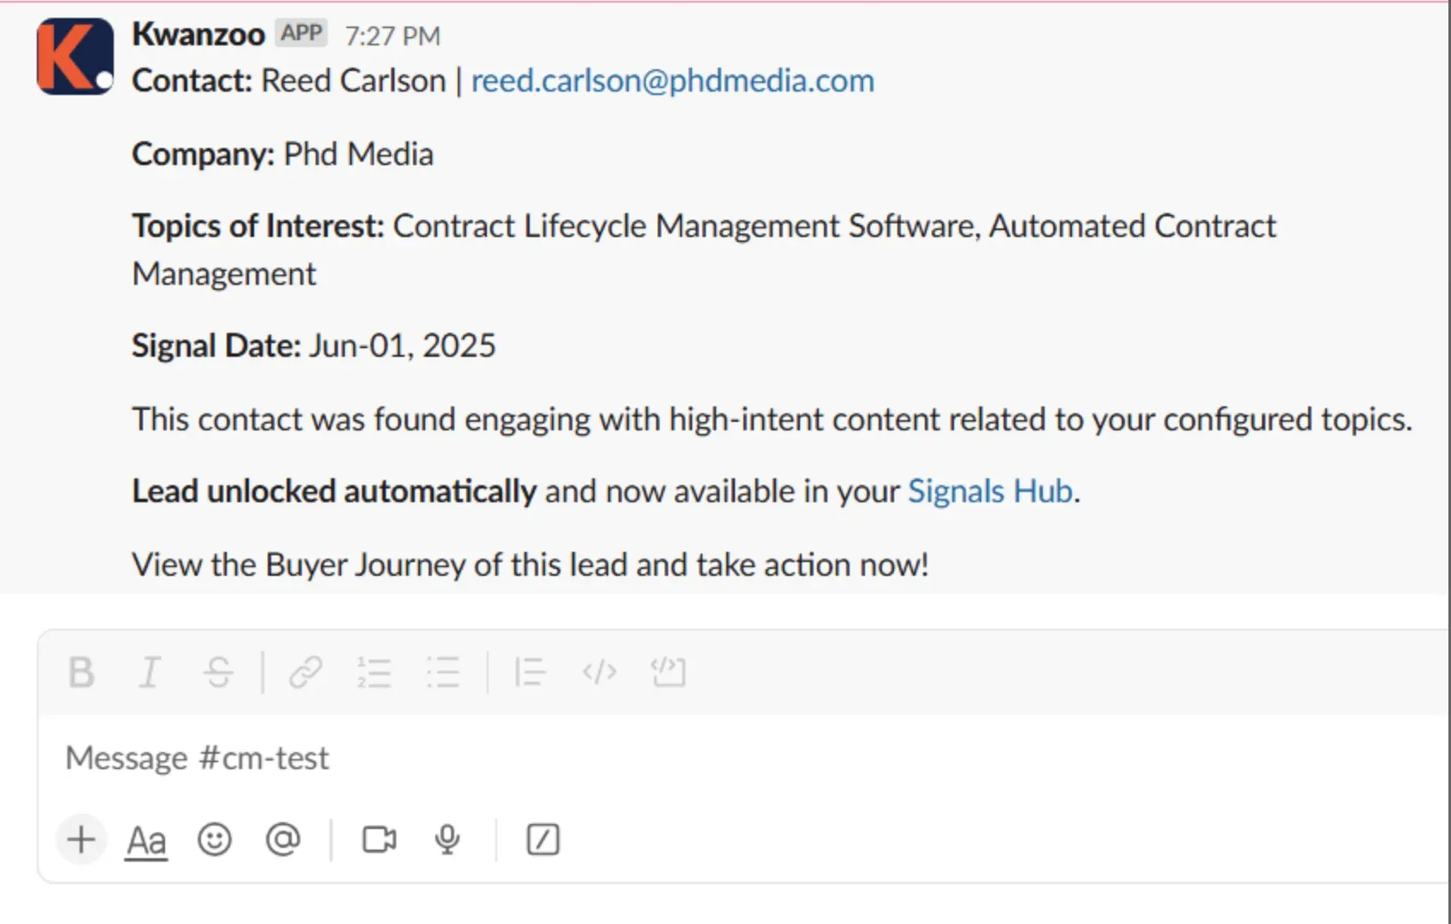Insert a link using the link icon
1451x924 pixels.
point(305,672)
